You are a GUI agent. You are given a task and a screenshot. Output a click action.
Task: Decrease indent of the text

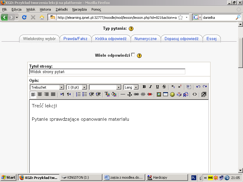[x=91, y=94]
